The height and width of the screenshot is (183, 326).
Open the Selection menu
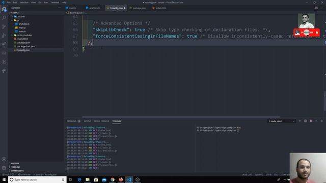tap(24, 3)
